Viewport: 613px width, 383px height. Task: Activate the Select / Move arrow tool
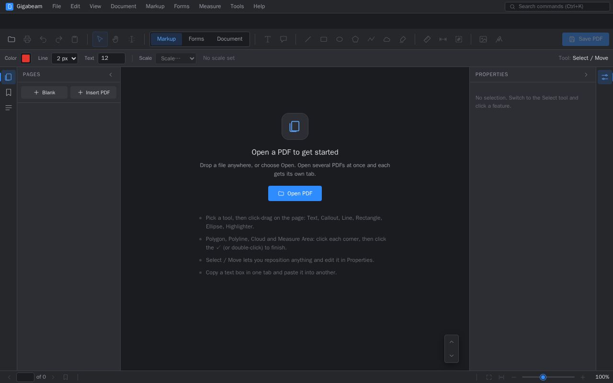coord(100,39)
